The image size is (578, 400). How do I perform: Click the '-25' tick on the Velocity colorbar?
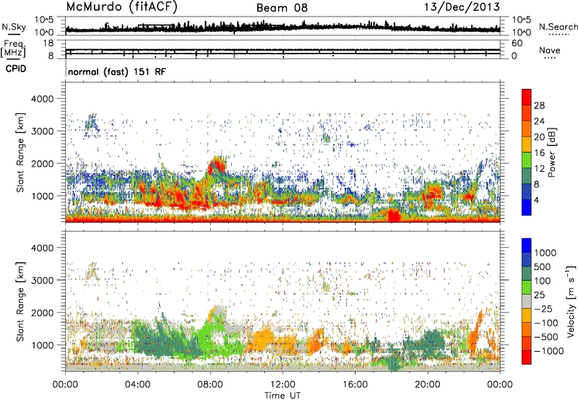point(544,308)
